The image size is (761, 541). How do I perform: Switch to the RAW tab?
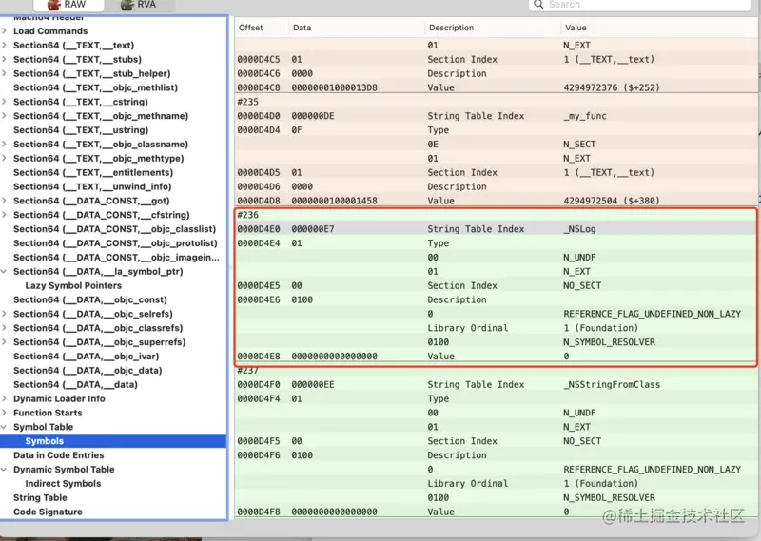tap(68, 5)
